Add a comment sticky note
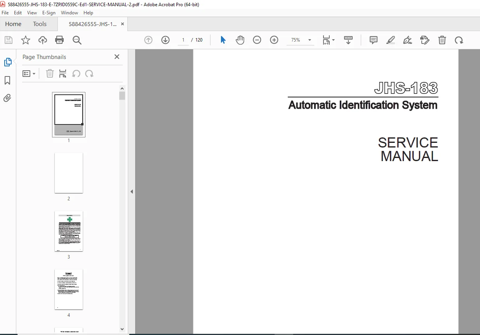The width and height of the screenshot is (480, 335). pos(374,40)
